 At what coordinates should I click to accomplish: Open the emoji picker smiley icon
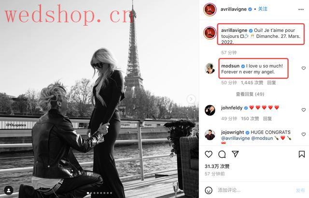209,190
